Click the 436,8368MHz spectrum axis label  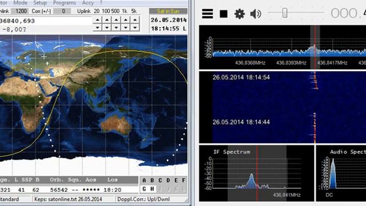pyautogui.click(x=250, y=63)
